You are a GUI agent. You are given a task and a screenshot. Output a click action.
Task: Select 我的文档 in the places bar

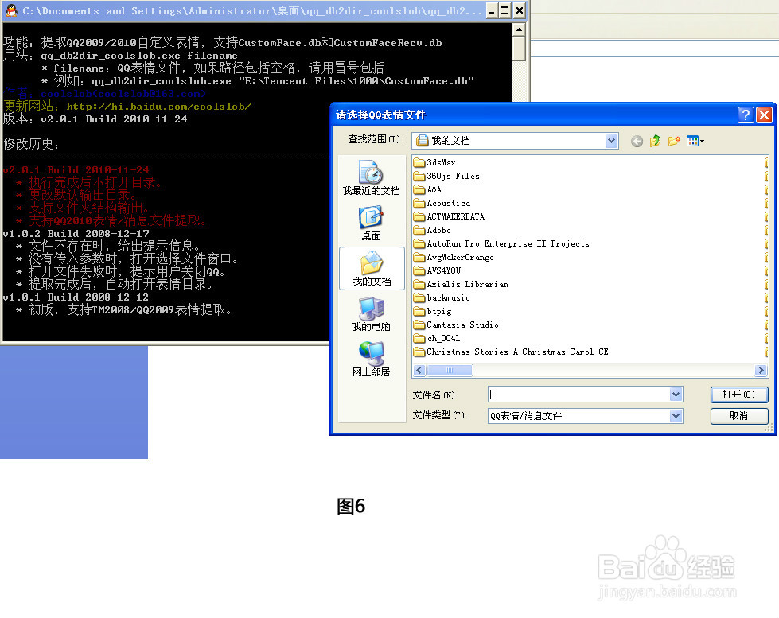[x=372, y=268]
